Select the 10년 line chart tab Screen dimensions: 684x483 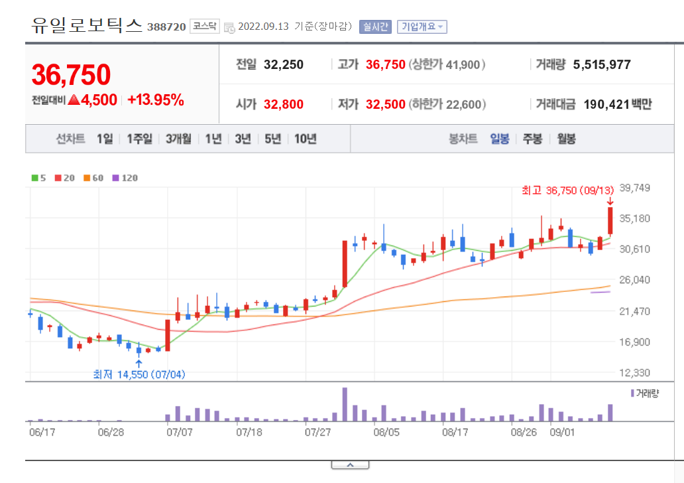point(306,139)
